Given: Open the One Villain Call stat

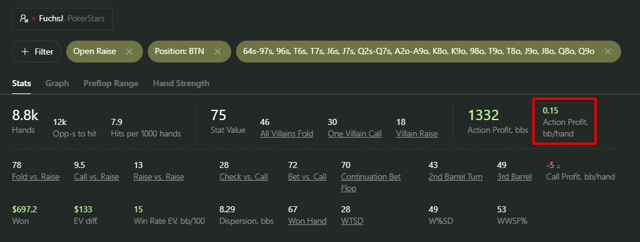Looking at the screenshot, I should tap(355, 133).
